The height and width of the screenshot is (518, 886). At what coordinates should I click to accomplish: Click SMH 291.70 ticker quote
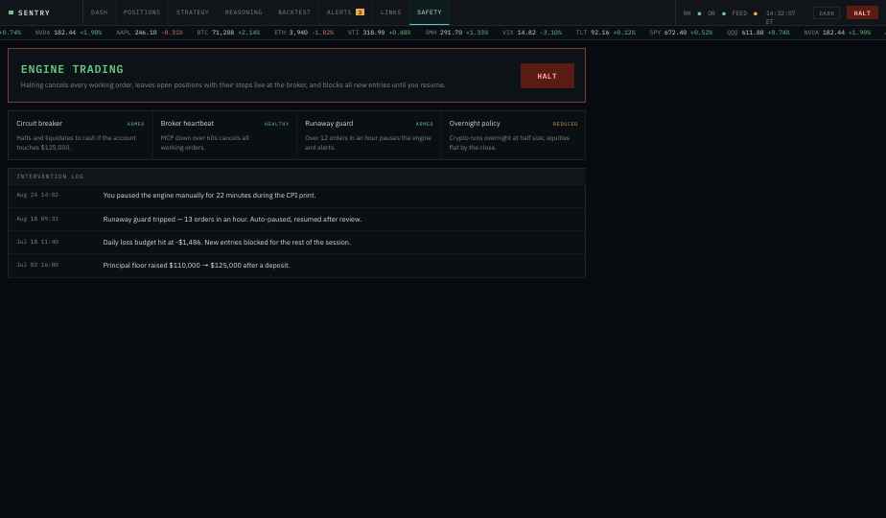(456, 33)
